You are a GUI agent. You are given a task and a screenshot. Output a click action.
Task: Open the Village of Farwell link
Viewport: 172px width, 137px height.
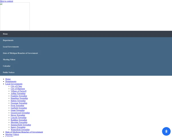19,91
